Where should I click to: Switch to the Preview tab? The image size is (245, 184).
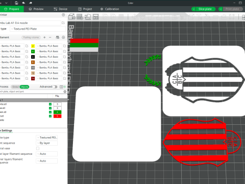pos(36,9)
